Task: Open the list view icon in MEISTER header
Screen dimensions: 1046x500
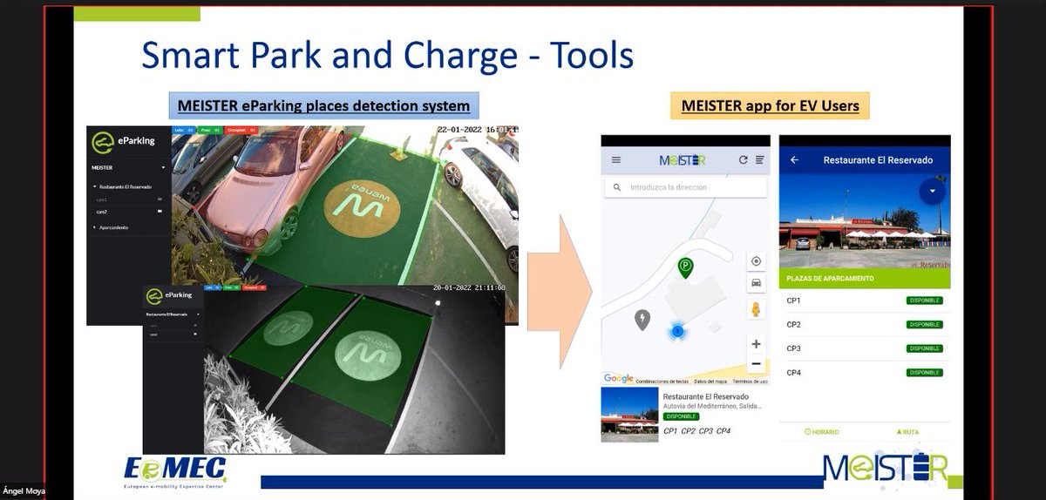Action: point(759,160)
